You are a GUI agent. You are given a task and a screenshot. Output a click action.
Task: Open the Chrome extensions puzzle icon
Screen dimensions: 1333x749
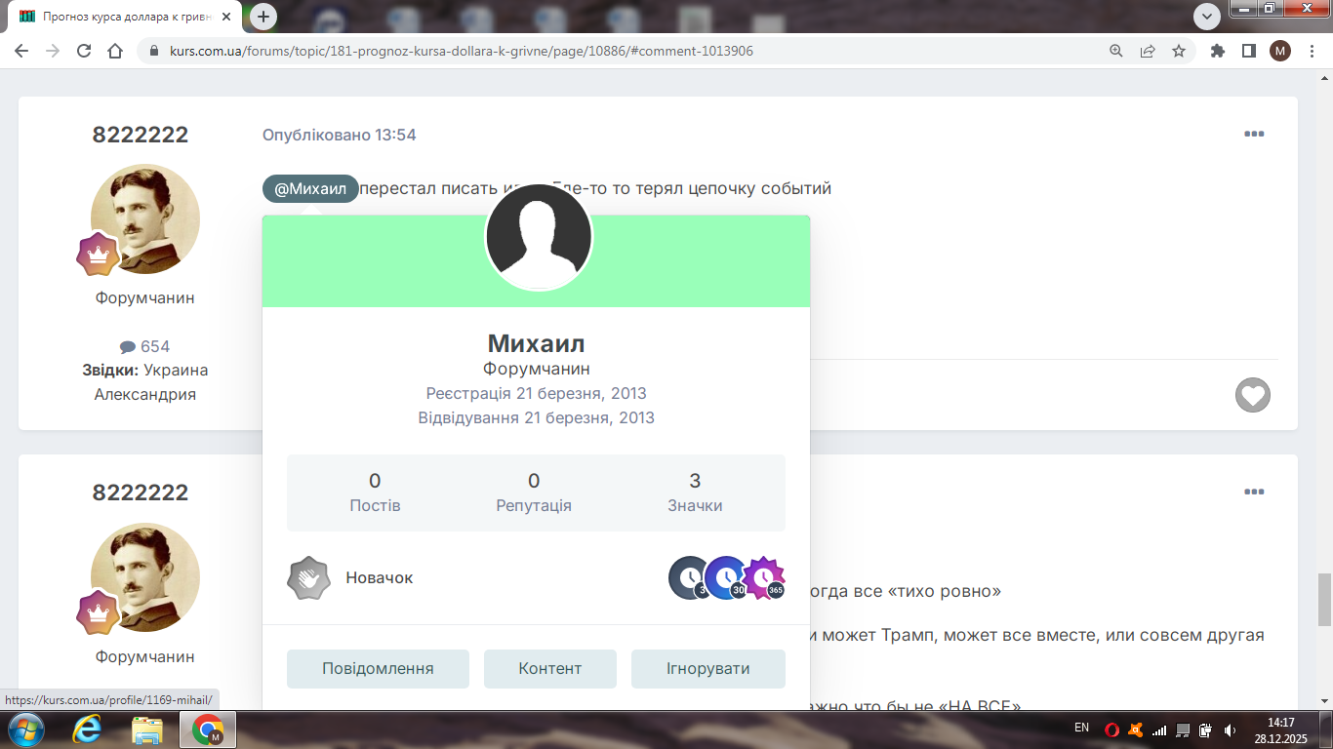(x=1217, y=51)
